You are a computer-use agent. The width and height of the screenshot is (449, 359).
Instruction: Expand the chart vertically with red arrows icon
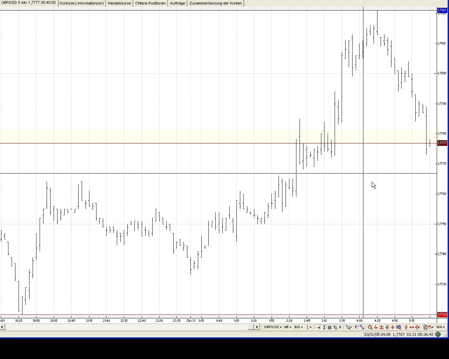pos(387,327)
